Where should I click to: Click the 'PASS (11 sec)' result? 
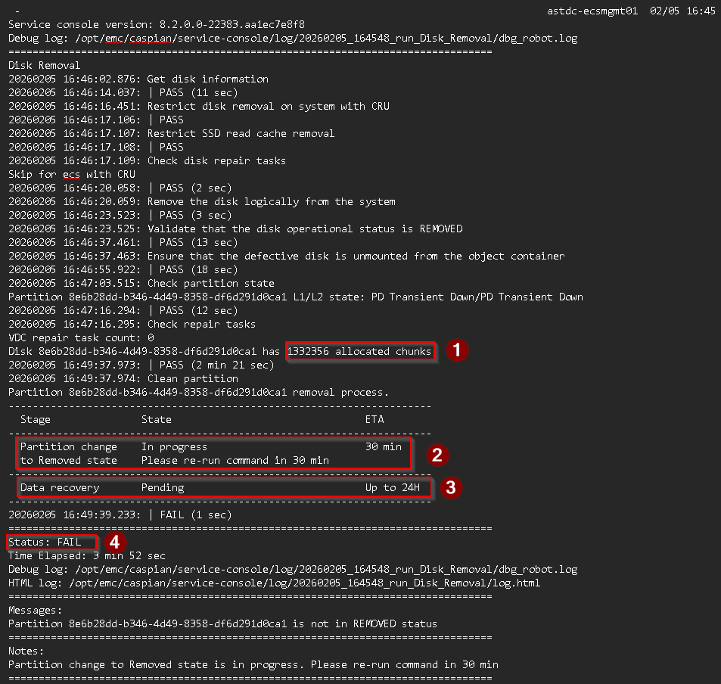(198, 92)
